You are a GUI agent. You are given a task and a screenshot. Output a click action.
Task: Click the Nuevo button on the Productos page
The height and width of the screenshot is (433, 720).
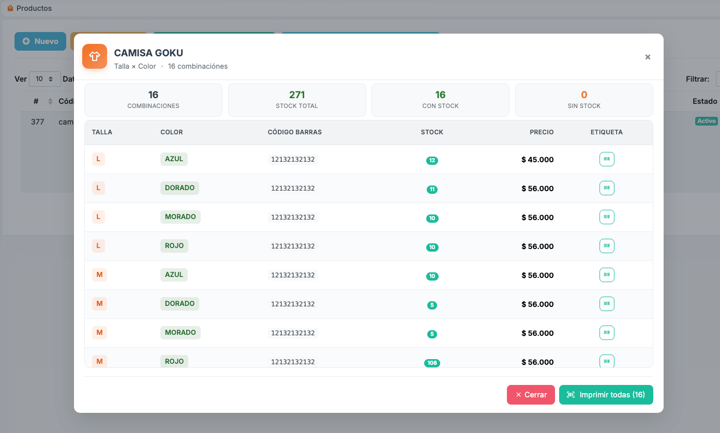[40, 41]
